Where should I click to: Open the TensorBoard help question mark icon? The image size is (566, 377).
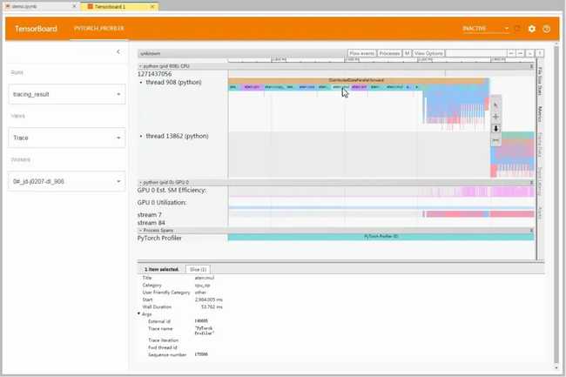pos(547,29)
